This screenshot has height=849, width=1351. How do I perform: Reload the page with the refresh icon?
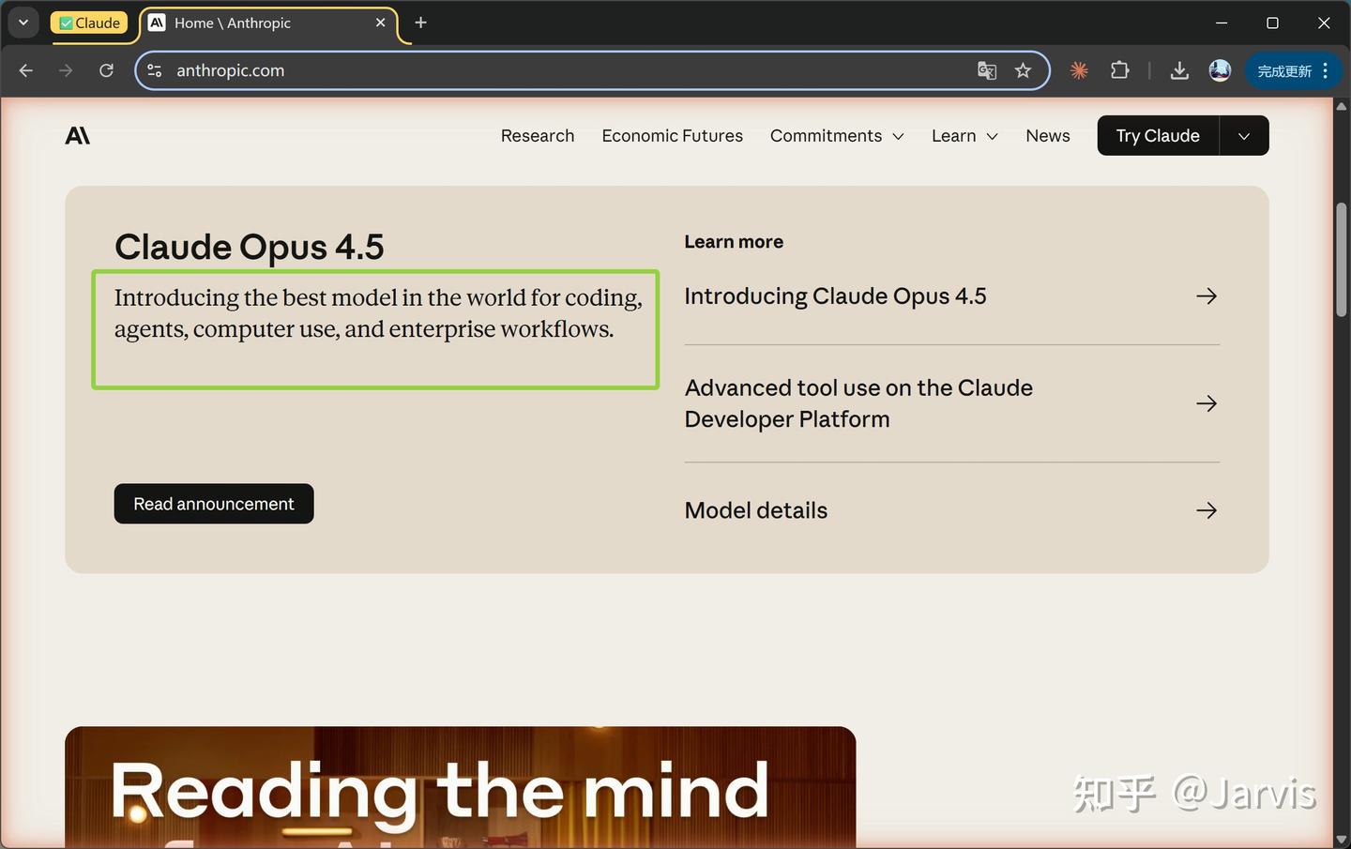click(106, 70)
